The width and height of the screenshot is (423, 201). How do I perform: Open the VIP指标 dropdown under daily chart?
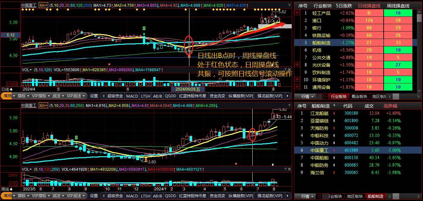tap(41, 96)
